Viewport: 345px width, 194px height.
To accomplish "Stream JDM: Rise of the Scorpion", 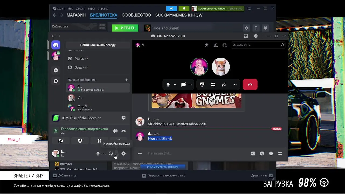I will (x=123, y=118).
